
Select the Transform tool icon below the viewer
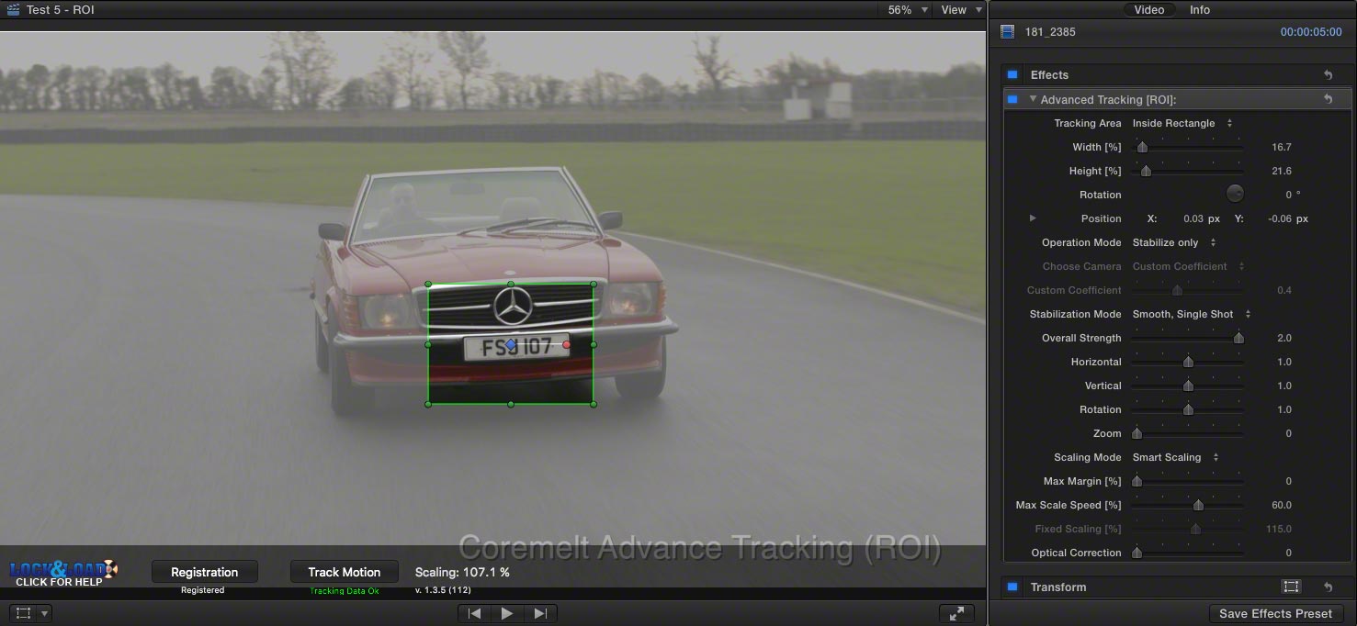pos(24,613)
